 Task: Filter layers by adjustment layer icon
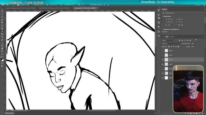coord(182,41)
